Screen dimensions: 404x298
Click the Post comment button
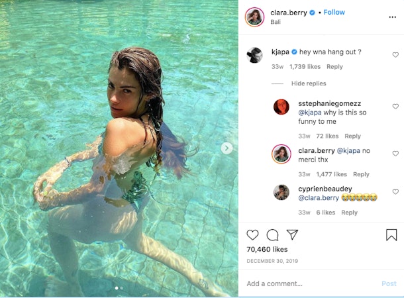(389, 283)
